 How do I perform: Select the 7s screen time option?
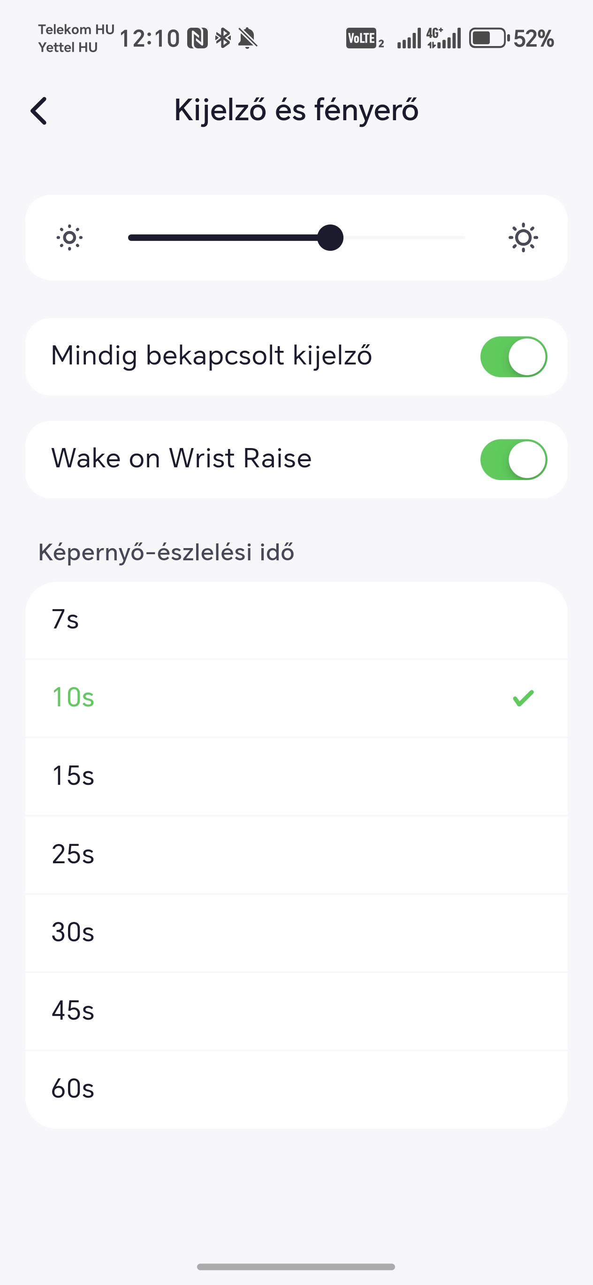[x=296, y=620]
